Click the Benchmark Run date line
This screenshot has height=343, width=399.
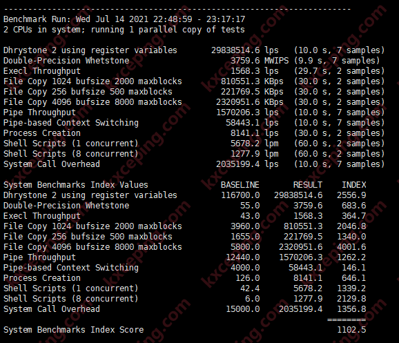tap(124, 19)
